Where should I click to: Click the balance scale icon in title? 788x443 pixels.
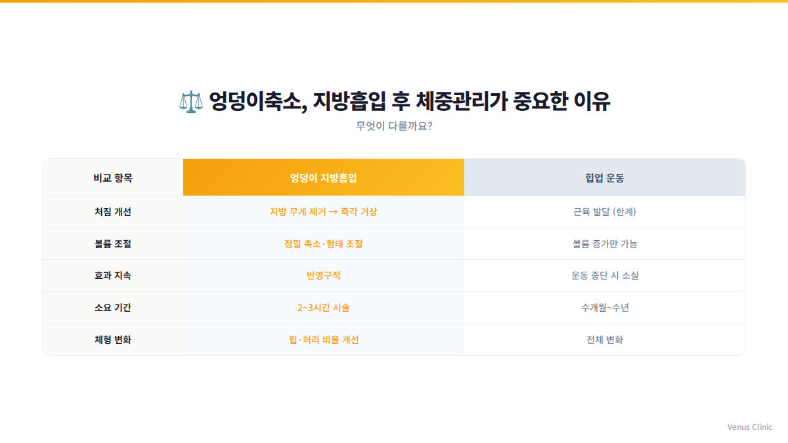[x=191, y=102]
